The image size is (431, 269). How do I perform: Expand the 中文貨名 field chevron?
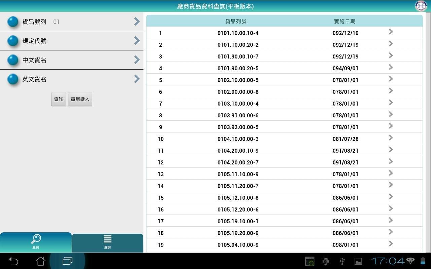coord(137,60)
